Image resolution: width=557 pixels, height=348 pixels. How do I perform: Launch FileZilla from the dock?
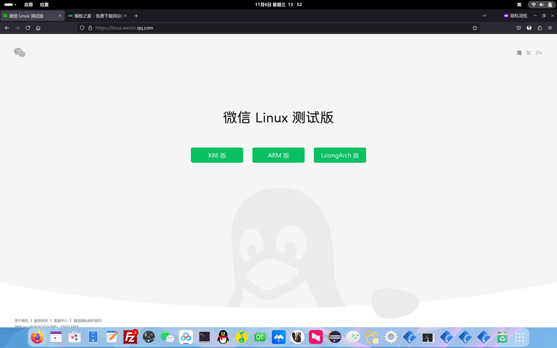pos(130,337)
